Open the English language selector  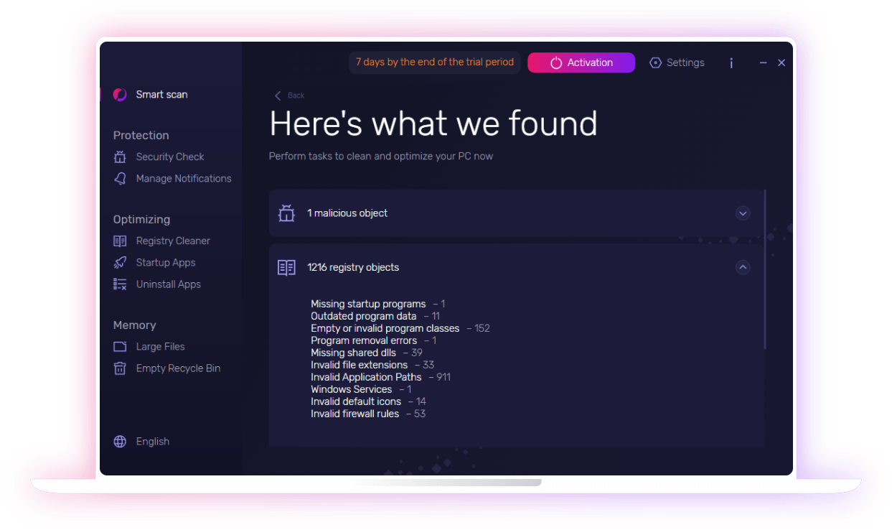click(152, 442)
